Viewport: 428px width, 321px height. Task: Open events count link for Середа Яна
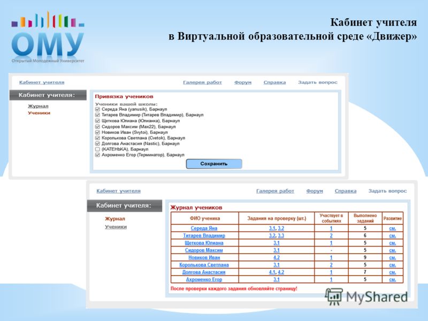coord(331,228)
